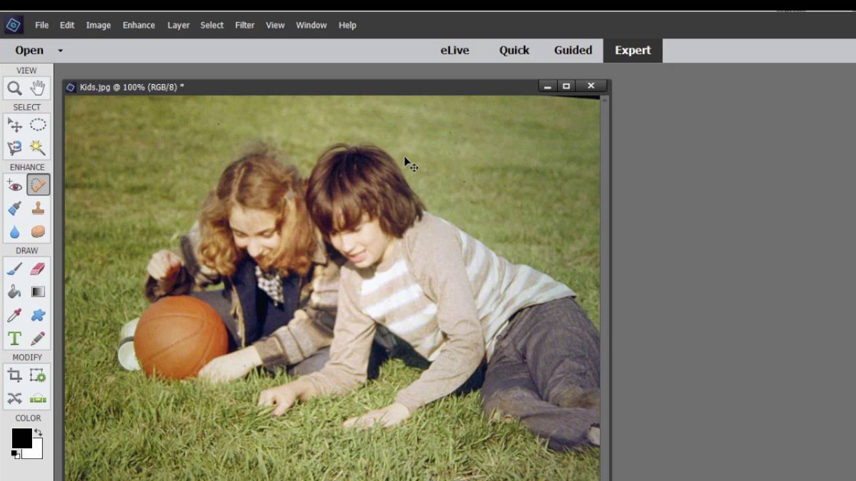Select the Smart Brush tool
856x481 pixels.
tap(15, 208)
